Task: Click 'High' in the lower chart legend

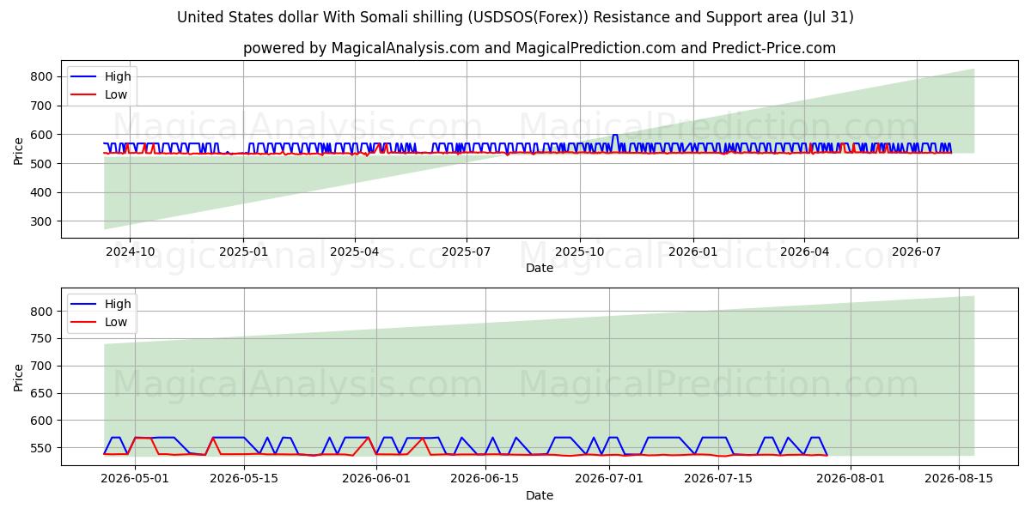Action: [x=118, y=304]
